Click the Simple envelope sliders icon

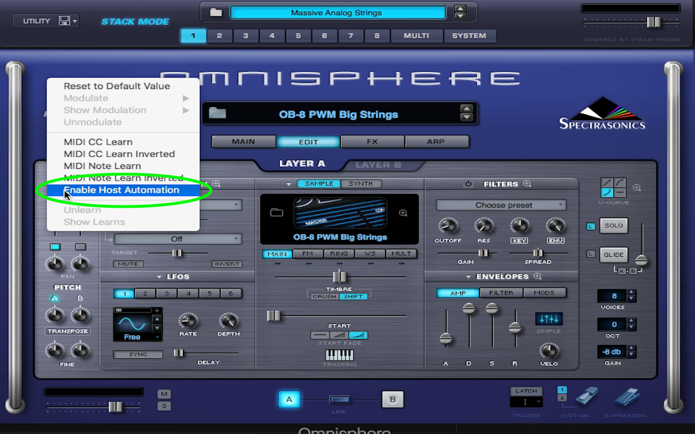coord(548,319)
